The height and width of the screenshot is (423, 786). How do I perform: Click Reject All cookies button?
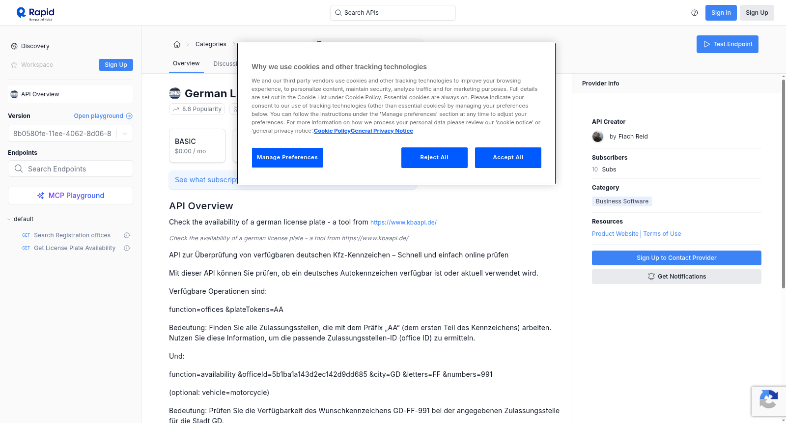tap(434, 158)
